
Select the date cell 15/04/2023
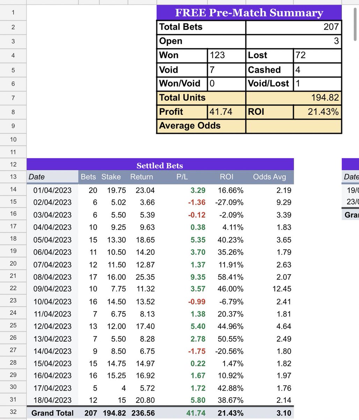click(x=52, y=363)
